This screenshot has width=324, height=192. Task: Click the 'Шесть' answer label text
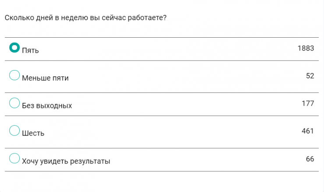click(x=33, y=133)
